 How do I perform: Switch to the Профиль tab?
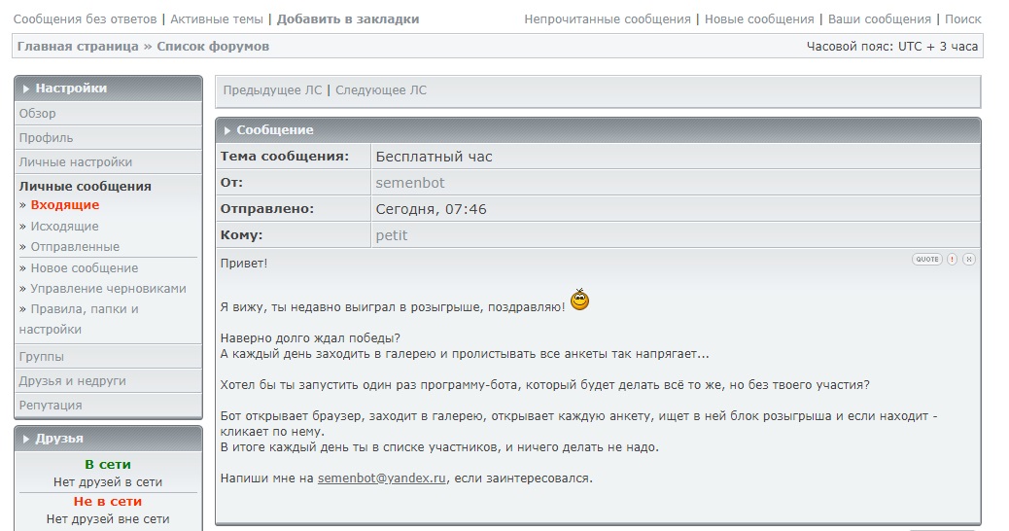pyautogui.click(x=46, y=138)
